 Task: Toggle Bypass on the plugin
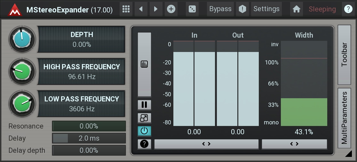(x=220, y=9)
